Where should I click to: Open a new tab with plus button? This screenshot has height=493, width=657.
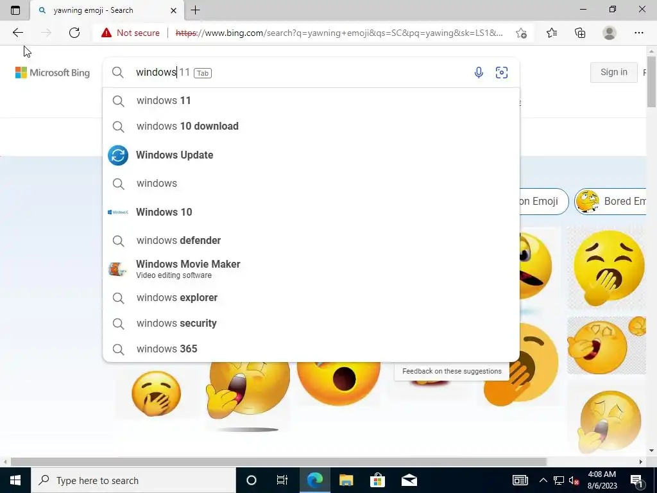(195, 10)
